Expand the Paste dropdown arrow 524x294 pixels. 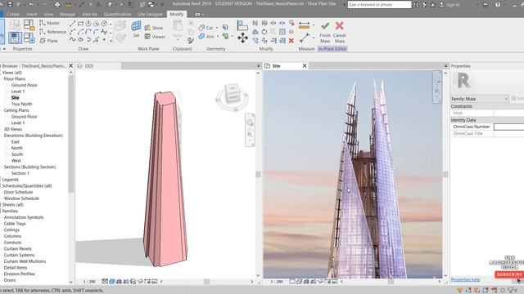(178, 40)
